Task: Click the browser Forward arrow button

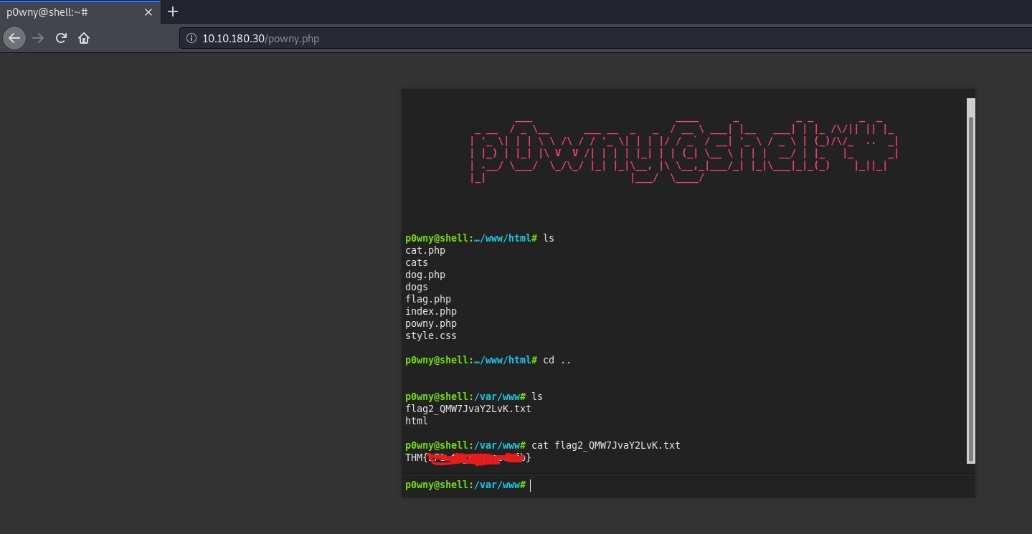Action: [38, 38]
